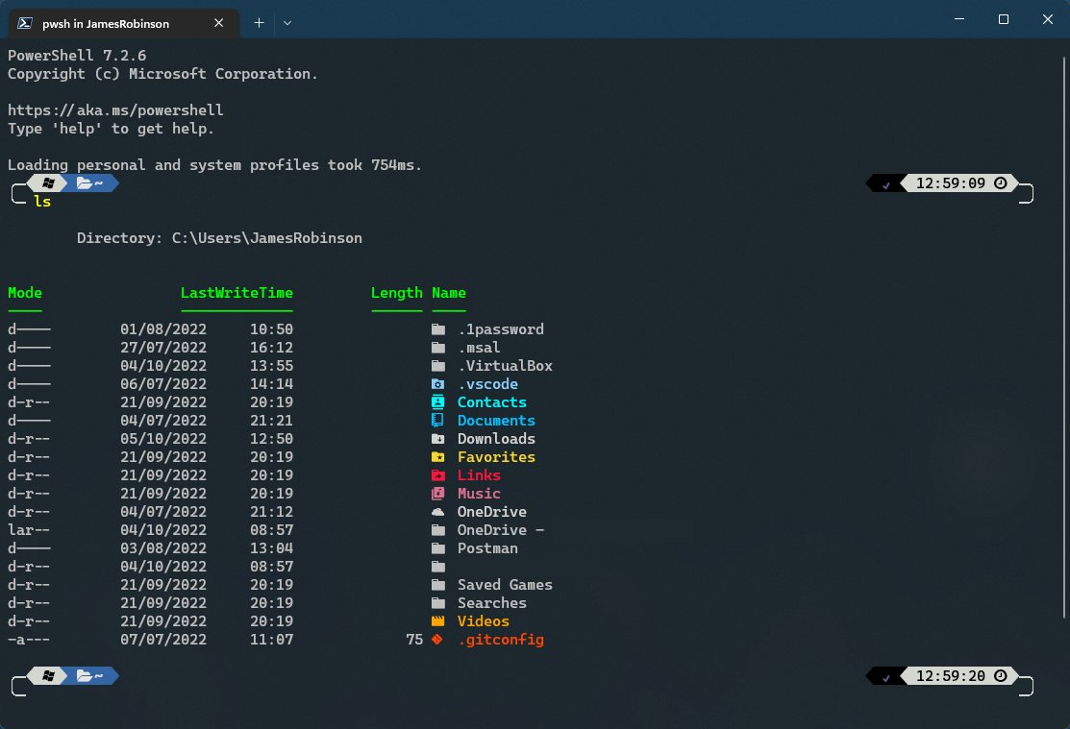Image resolution: width=1070 pixels, height=729 pixels.
Task: Open the new tab profile dropdown
Action: [287, 23]
